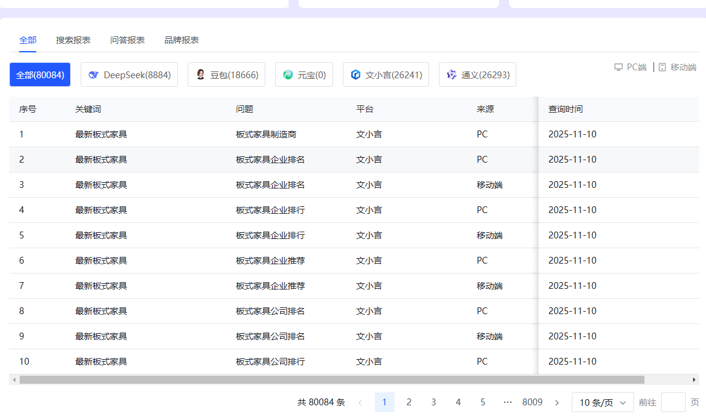Click the 移动端 phone icon
This screenshot has height=417, width=706.
click(662, 67)
